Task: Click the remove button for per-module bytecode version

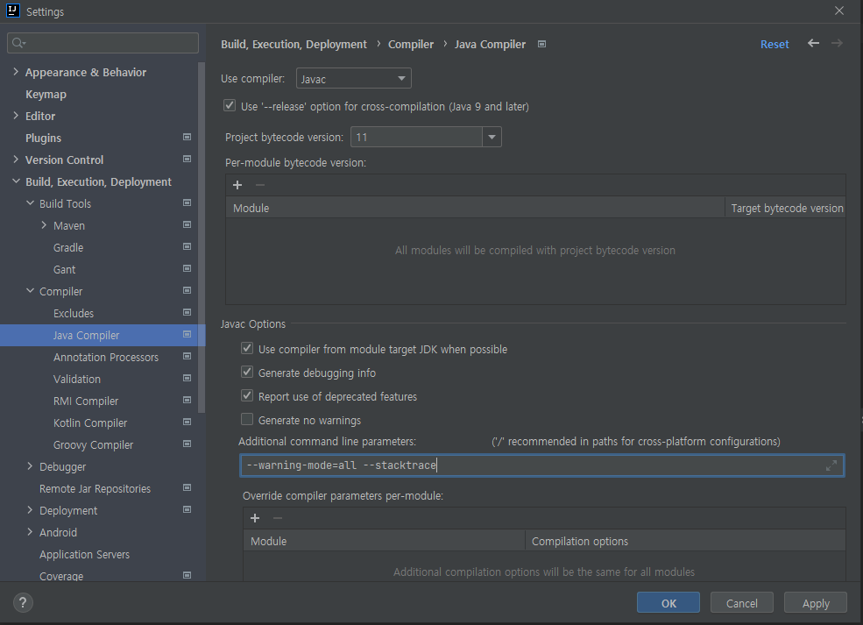Action: pyautogui.click(x=260, y=185)
